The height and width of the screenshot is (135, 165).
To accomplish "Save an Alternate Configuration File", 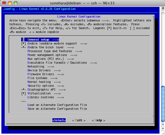I will [57, 109].
